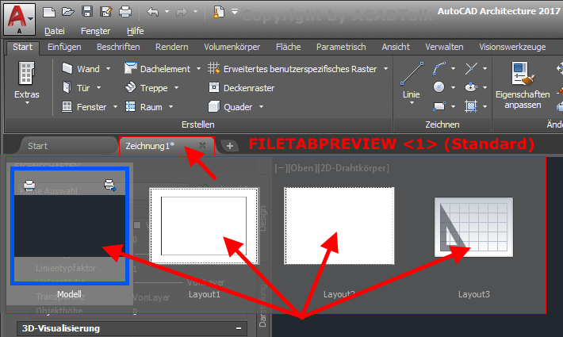Click Eigenschaften anpassen button
The width and height of the screenshot is (563, 337).
[x=523, y=85]
